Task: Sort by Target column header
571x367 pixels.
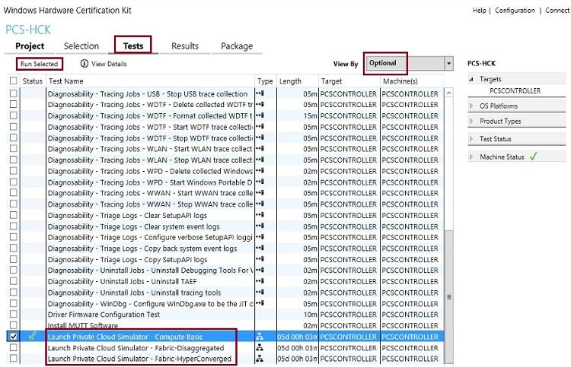Action: (x=331, y=81)
